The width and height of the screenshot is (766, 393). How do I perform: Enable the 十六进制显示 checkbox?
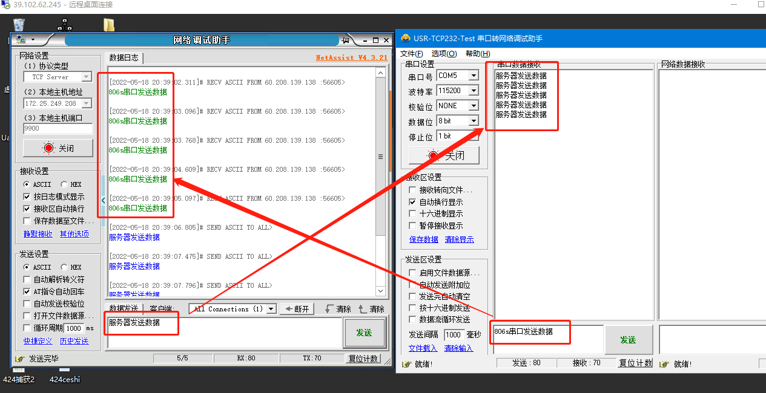point(413,213)
